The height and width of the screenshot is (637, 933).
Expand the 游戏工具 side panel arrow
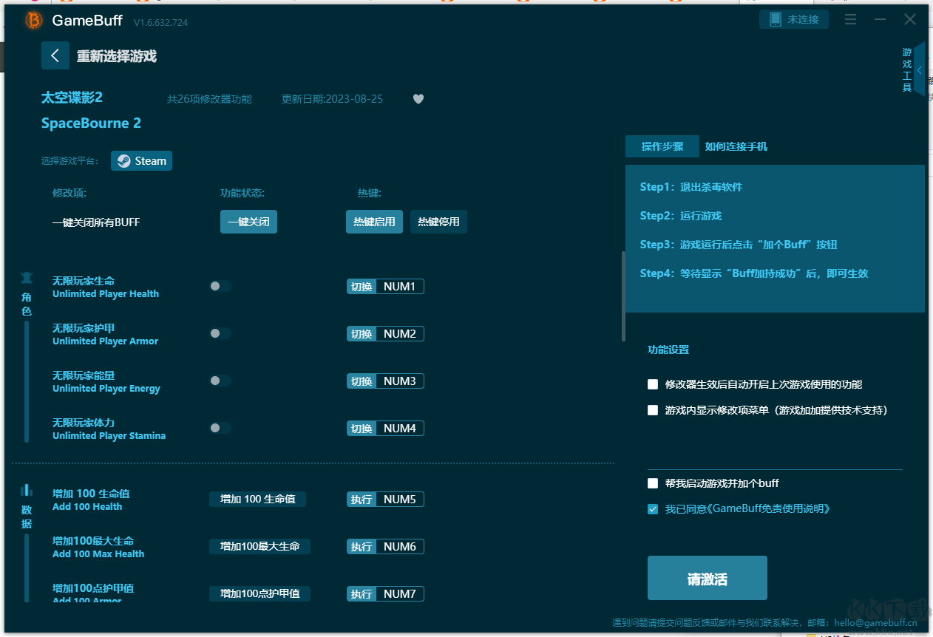(920, 70)
